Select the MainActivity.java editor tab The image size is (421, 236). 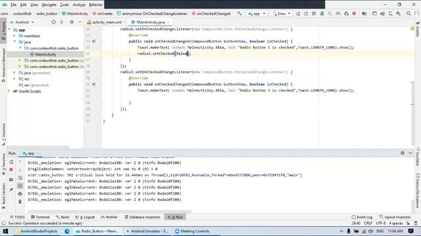151,22
